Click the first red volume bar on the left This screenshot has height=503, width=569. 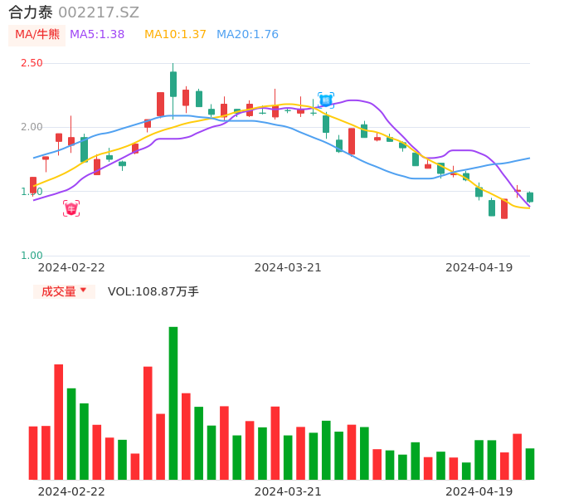tap(33, 452)
